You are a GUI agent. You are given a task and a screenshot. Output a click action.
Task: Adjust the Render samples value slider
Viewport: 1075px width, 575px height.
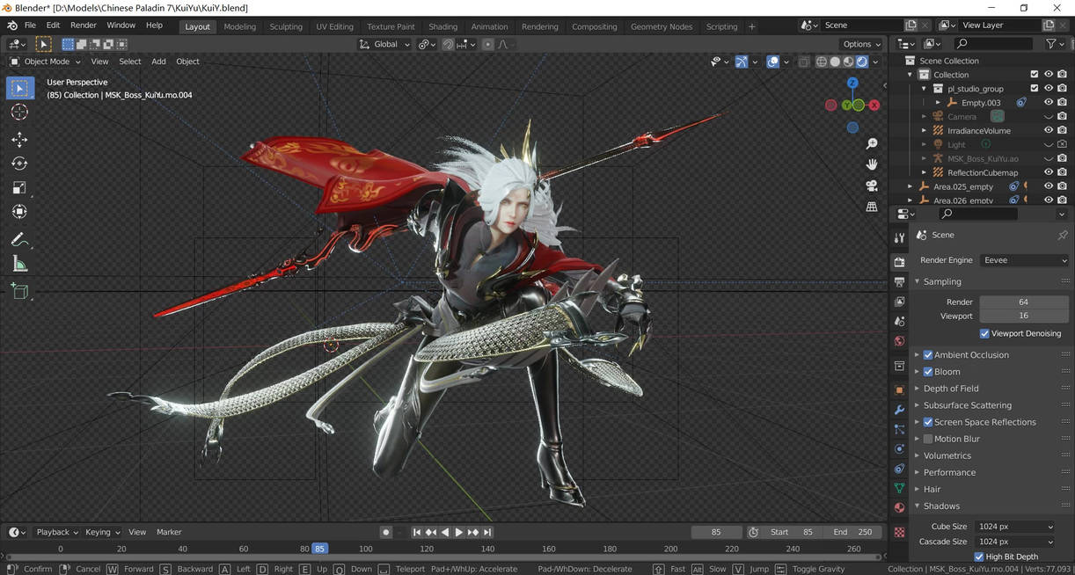(x=1023, y=302)
